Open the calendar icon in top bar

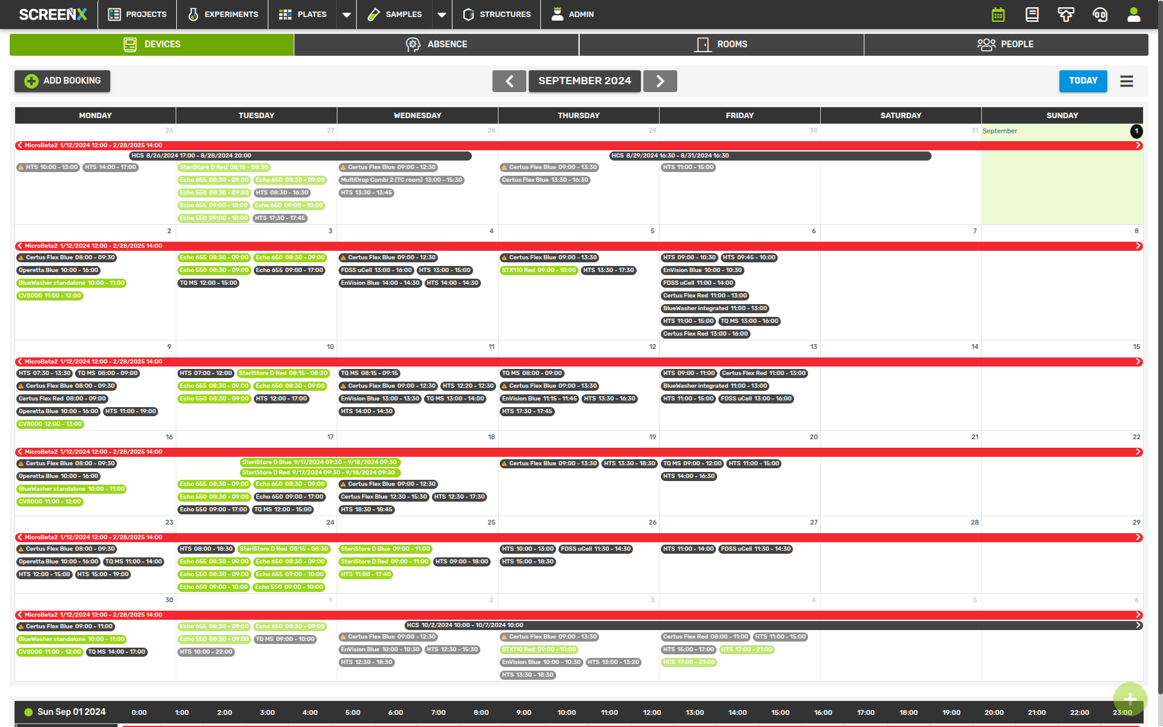[998, 15]
